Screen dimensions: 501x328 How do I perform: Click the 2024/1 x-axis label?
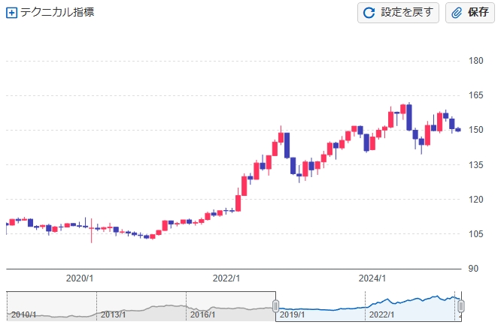pos(372,278)
